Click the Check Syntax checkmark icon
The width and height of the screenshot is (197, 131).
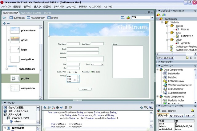tap(62, 107)
